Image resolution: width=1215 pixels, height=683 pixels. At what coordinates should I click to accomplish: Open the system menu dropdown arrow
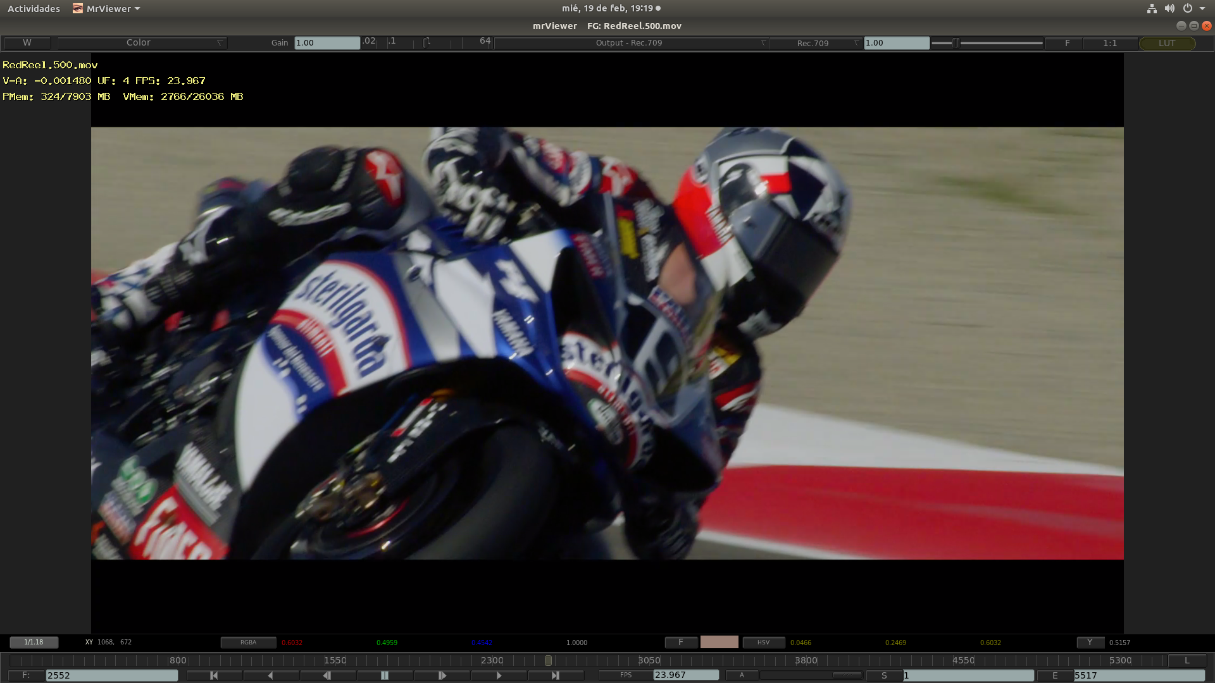click(1202, 8)
